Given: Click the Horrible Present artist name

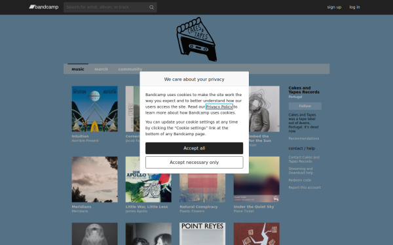Looking at the screenshot, I should click(x=85, y=140).
